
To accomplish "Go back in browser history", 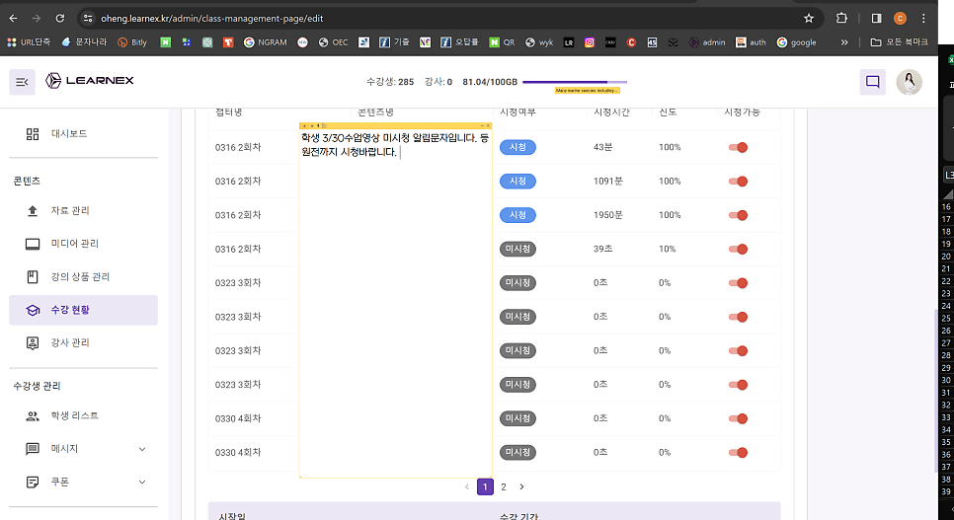I will pos(14,18).
